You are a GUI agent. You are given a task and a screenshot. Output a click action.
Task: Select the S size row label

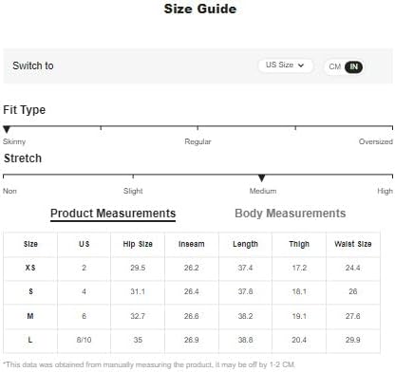(x=30, y=291)
